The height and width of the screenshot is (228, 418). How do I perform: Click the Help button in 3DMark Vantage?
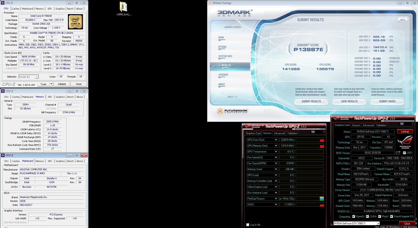(403, 20)
